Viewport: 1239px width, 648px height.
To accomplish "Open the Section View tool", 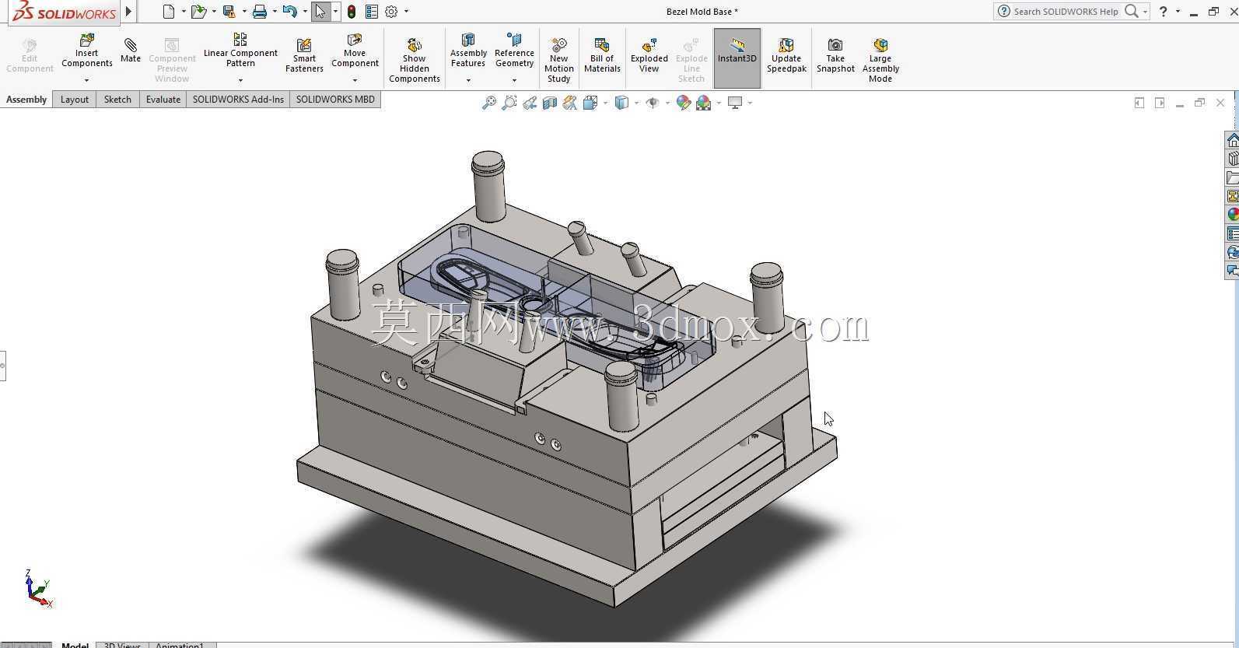I will [x=550, y=103].
